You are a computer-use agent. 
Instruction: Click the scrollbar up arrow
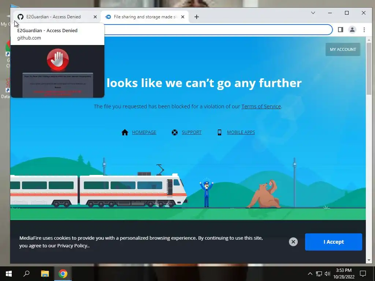[x=369, y=40]
